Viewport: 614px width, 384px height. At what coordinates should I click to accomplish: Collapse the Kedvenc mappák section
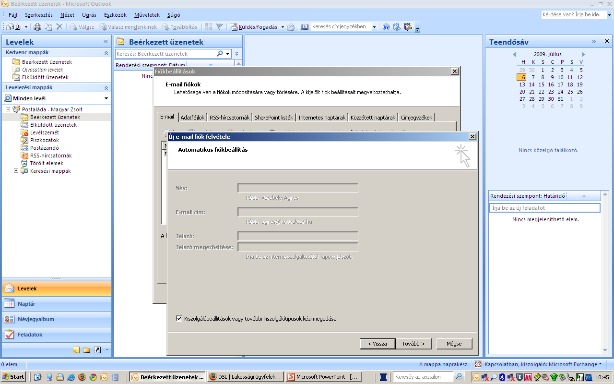[106, 53]
